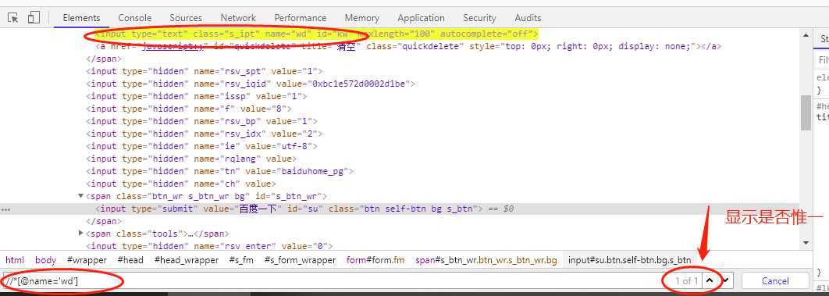Image resolution: width=829 pixels, height=296 pixels.
Task: Click the Elements panel vertical scrollbar thumb
Action: tap(806, 112)
